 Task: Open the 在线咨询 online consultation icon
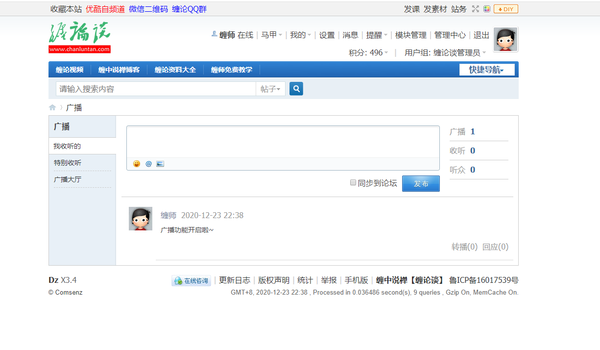pos(191,280)
